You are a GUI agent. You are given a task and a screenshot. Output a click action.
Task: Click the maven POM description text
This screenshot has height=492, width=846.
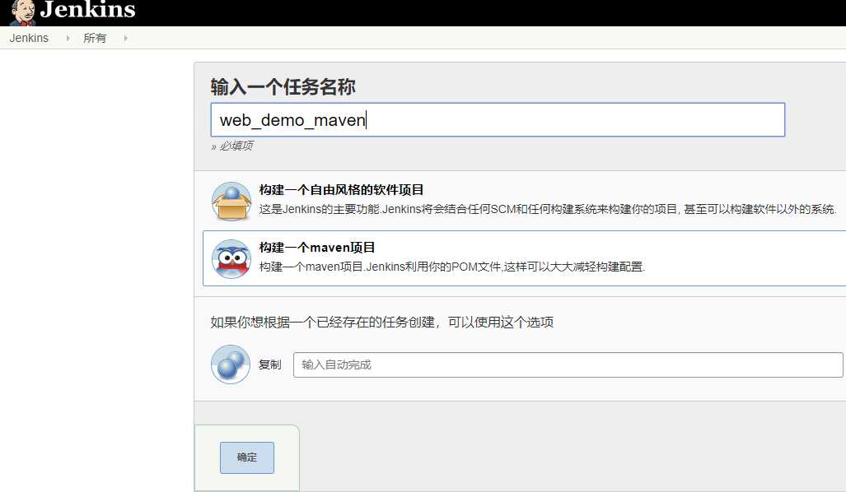[452, 267]
